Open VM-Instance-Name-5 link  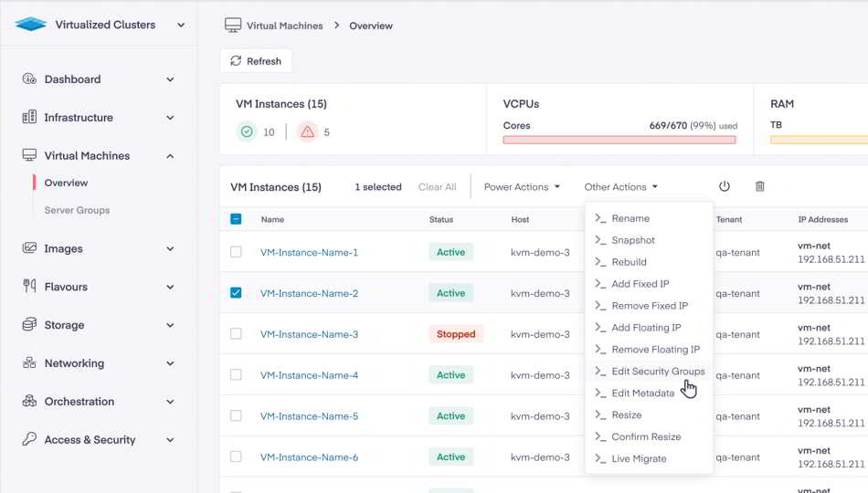click(309, 416)
